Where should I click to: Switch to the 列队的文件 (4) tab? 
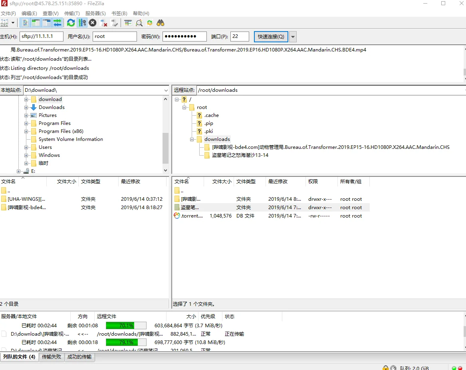(x=19, y=357)
